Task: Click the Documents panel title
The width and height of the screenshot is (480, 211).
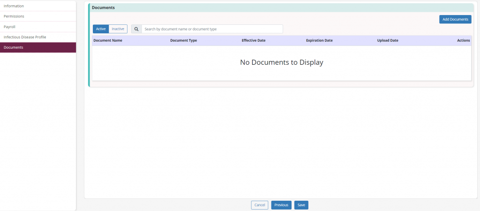Action: [x=103, y=8]
